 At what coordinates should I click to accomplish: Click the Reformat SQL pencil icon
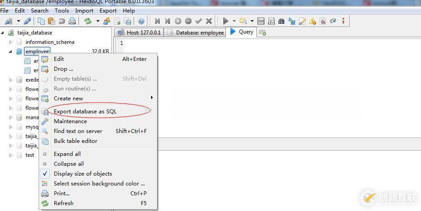tap(302, 21)
